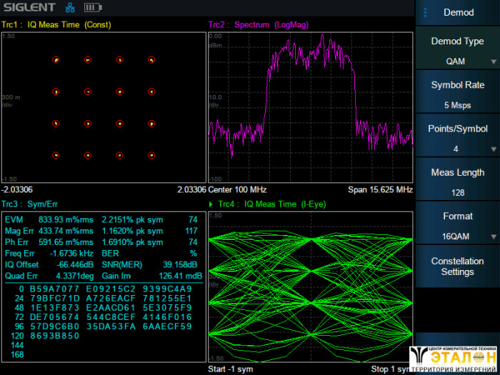
Task: Open Constellation Settings
Action: point(457,266)
